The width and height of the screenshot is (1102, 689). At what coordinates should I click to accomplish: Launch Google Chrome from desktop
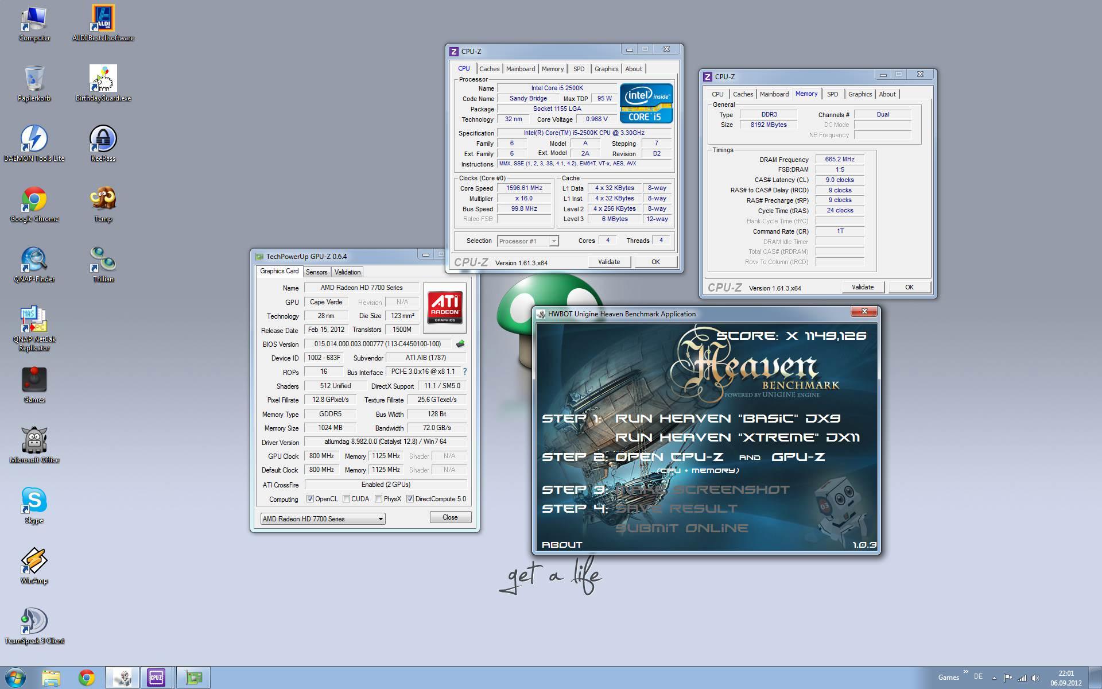pyautogui.click(x=34, y=204)
